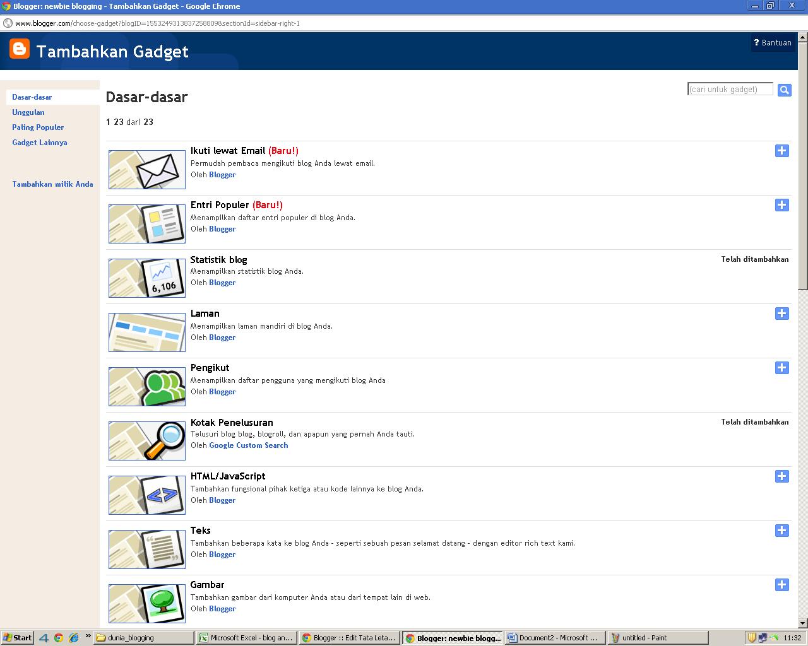This screenshot has height=646, width=808.
Task: Click the gadget search magnifier button
Action: 784,90
